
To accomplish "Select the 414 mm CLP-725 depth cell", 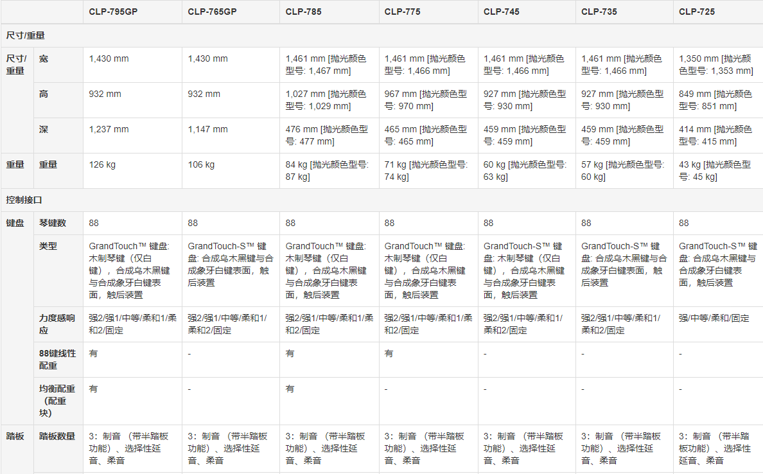I will click(718, 136).
